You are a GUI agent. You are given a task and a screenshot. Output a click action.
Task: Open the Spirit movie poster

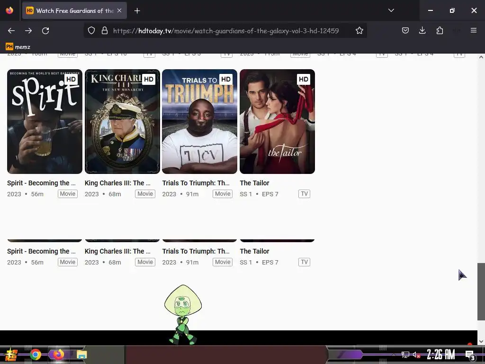[x=45, y=121]
